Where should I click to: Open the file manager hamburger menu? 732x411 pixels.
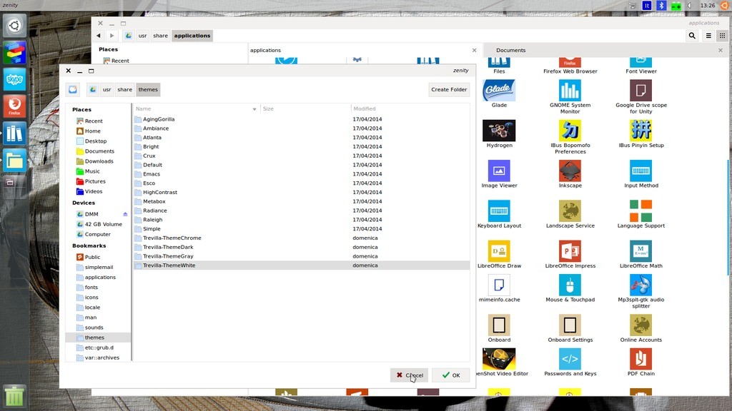(x=707, y=35)
